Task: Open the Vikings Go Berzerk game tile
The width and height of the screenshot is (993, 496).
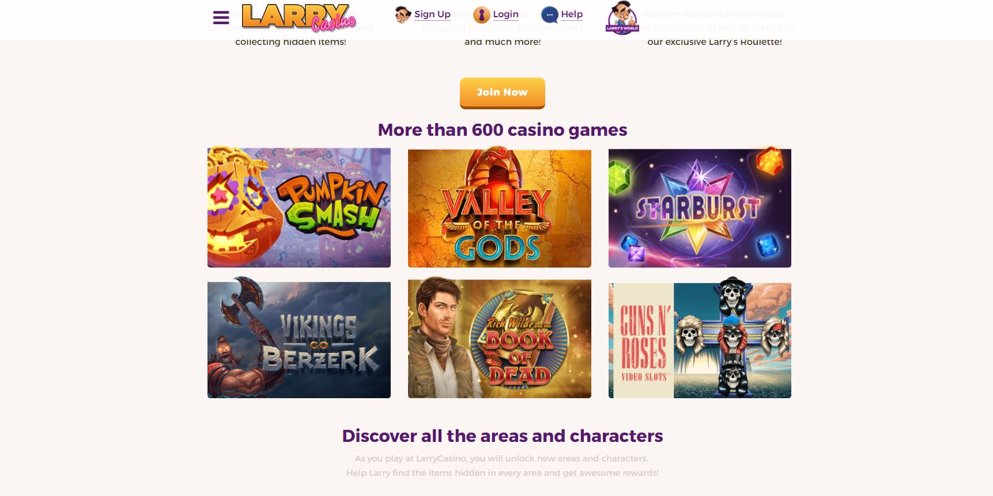Action: 299,338
